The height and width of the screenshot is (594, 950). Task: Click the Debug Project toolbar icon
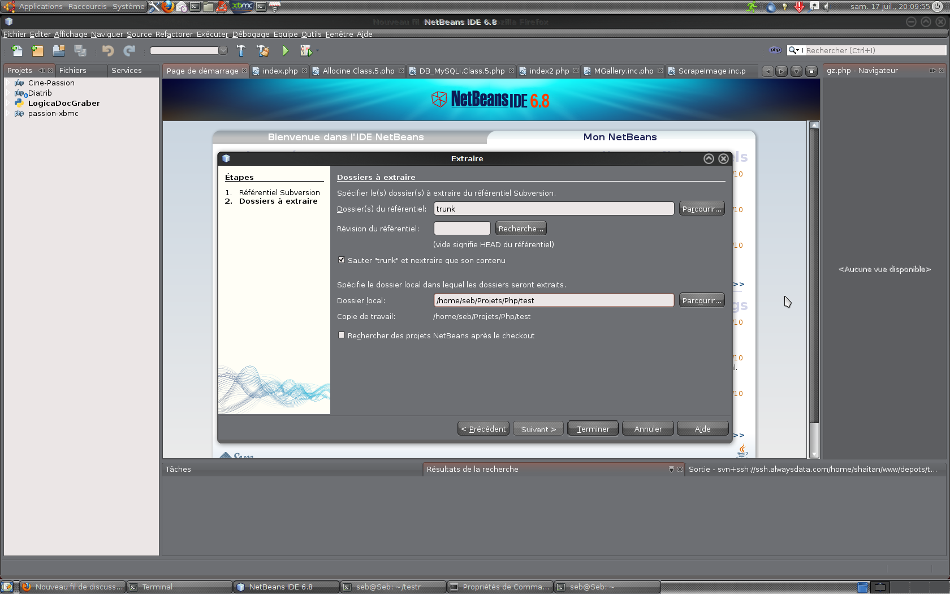(x=306, y=50)
